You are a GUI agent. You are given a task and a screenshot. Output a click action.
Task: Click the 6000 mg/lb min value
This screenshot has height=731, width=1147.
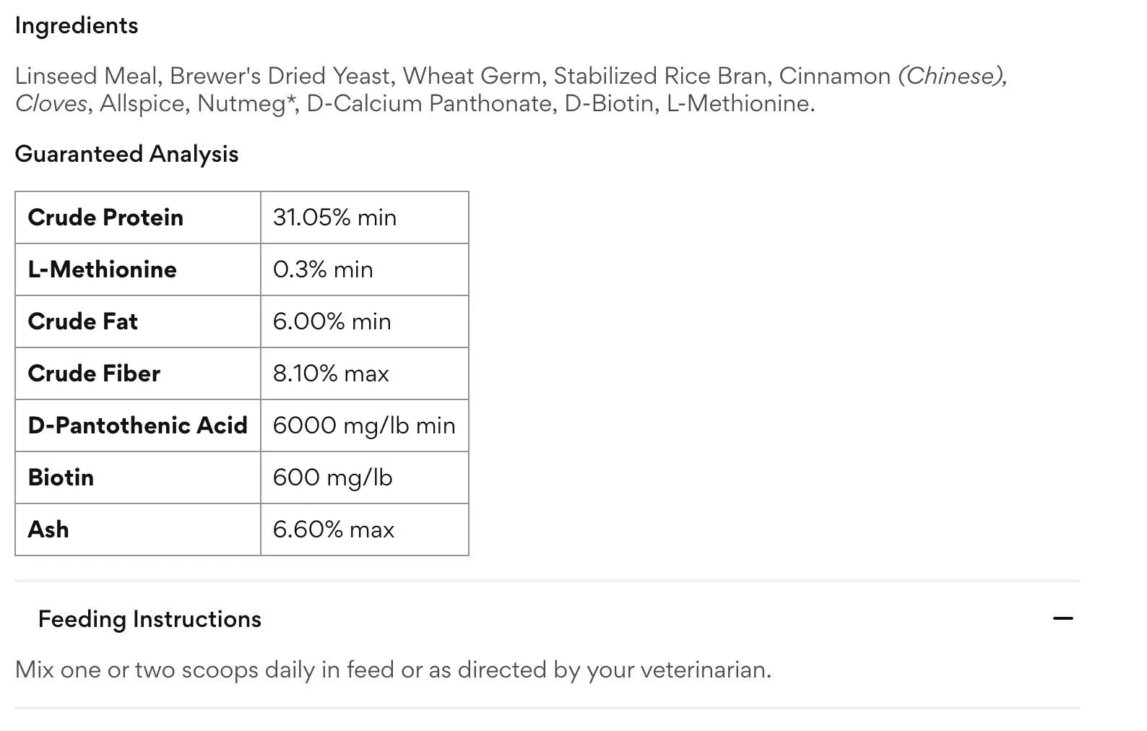pyautogui.click(x=365, y=425)
